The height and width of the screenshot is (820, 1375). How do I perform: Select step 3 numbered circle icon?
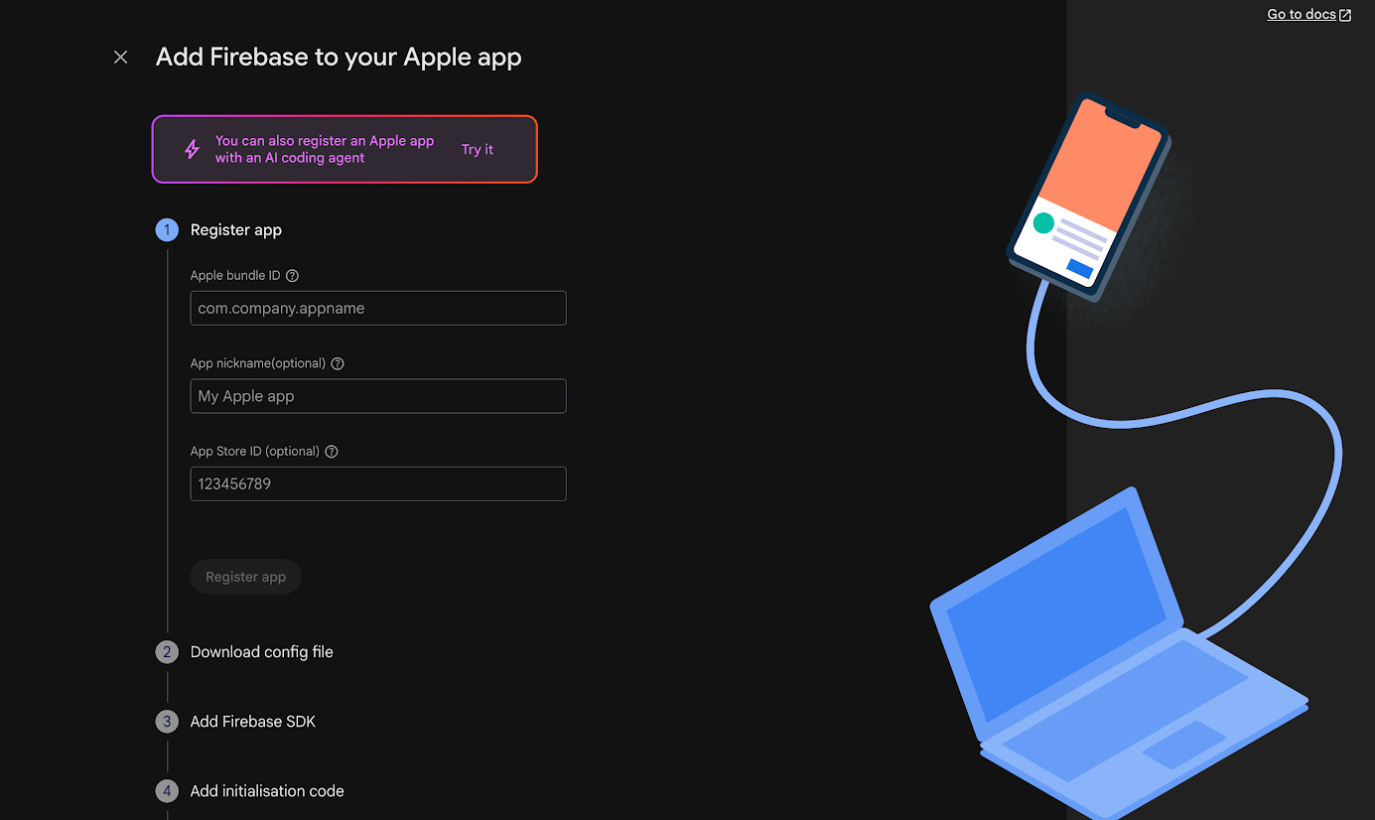pyautogui.click(x=167, y=722)
